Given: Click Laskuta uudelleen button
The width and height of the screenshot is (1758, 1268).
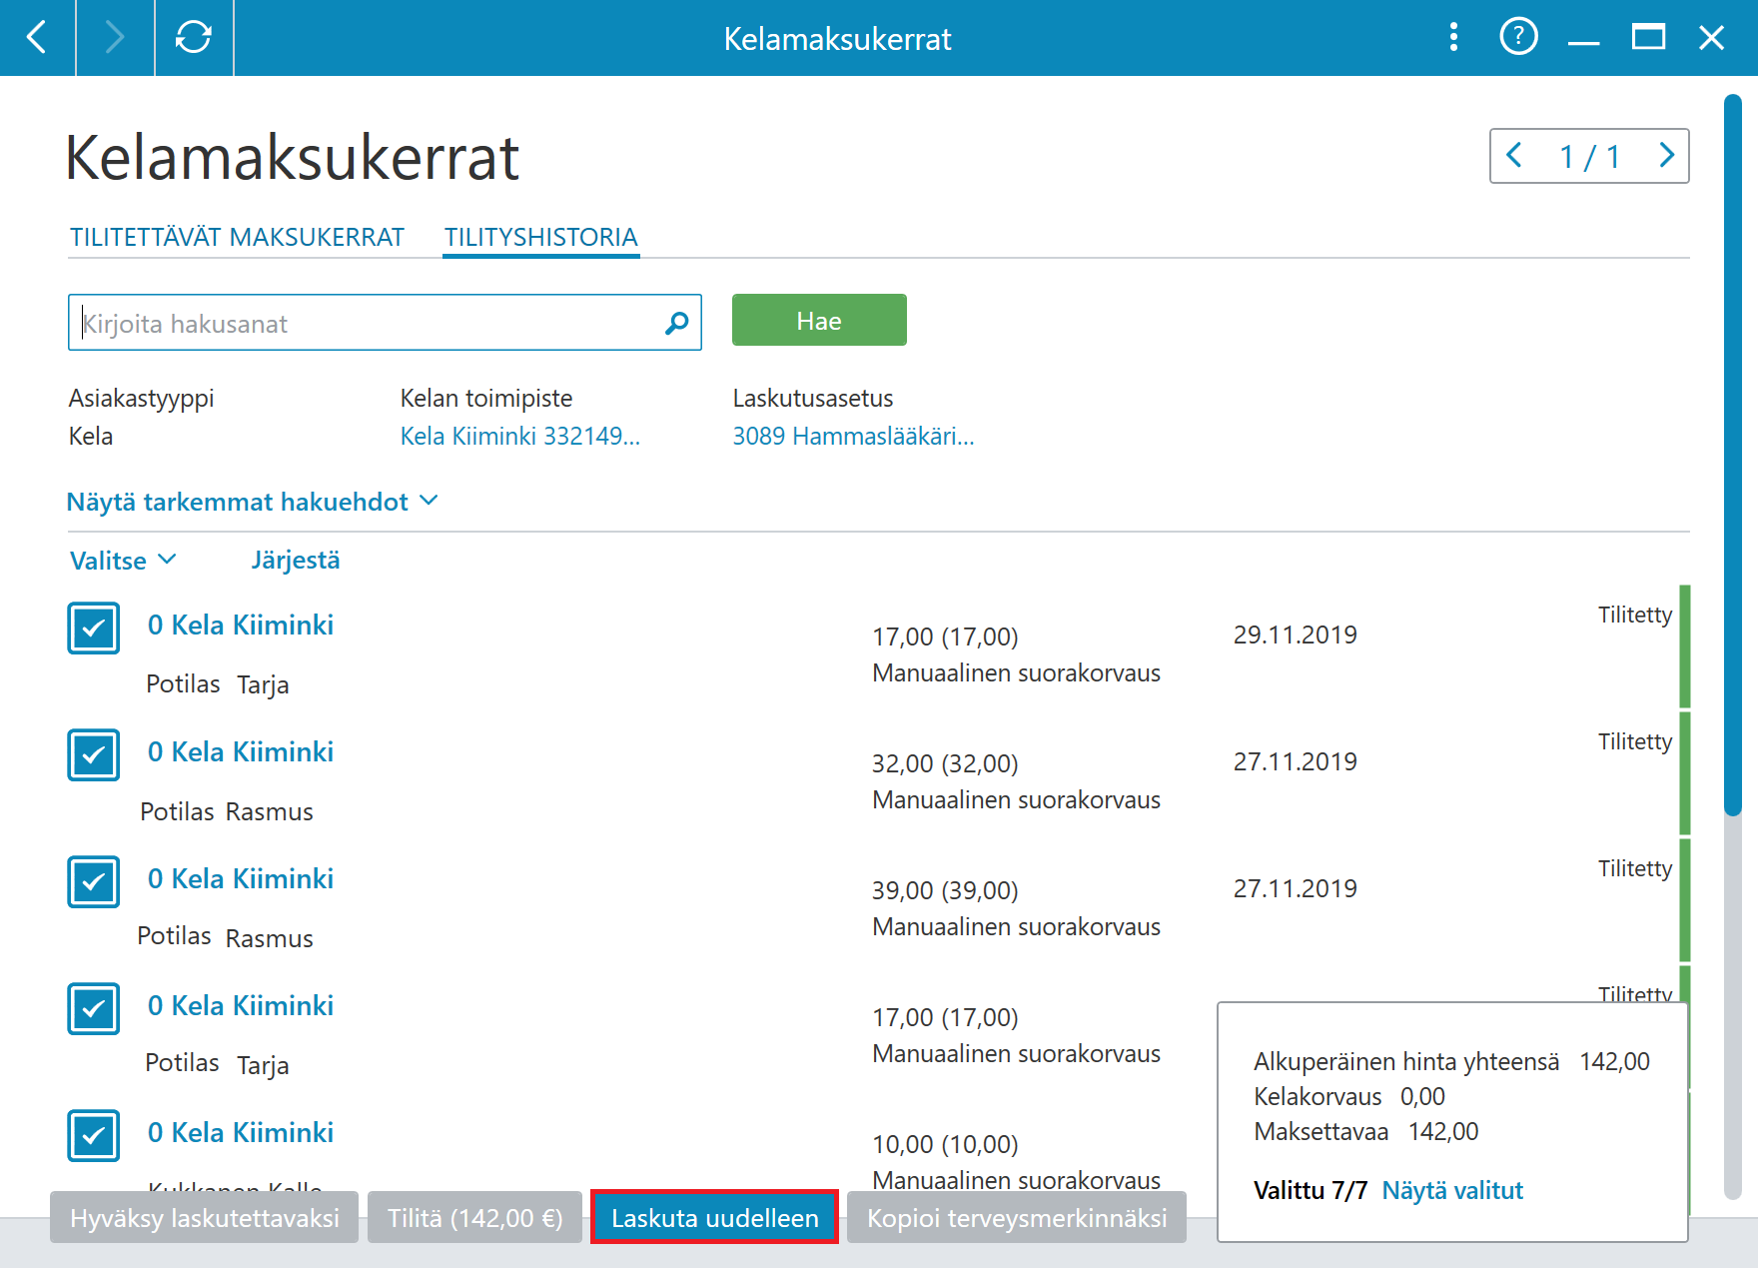Looking at the screenshot, I should point(714,1217).
